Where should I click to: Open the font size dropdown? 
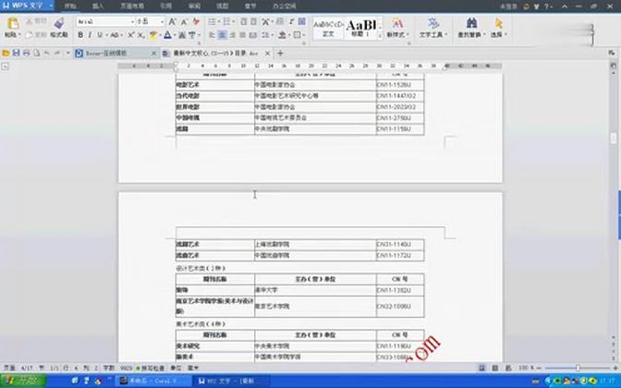(x=162, y=22)
